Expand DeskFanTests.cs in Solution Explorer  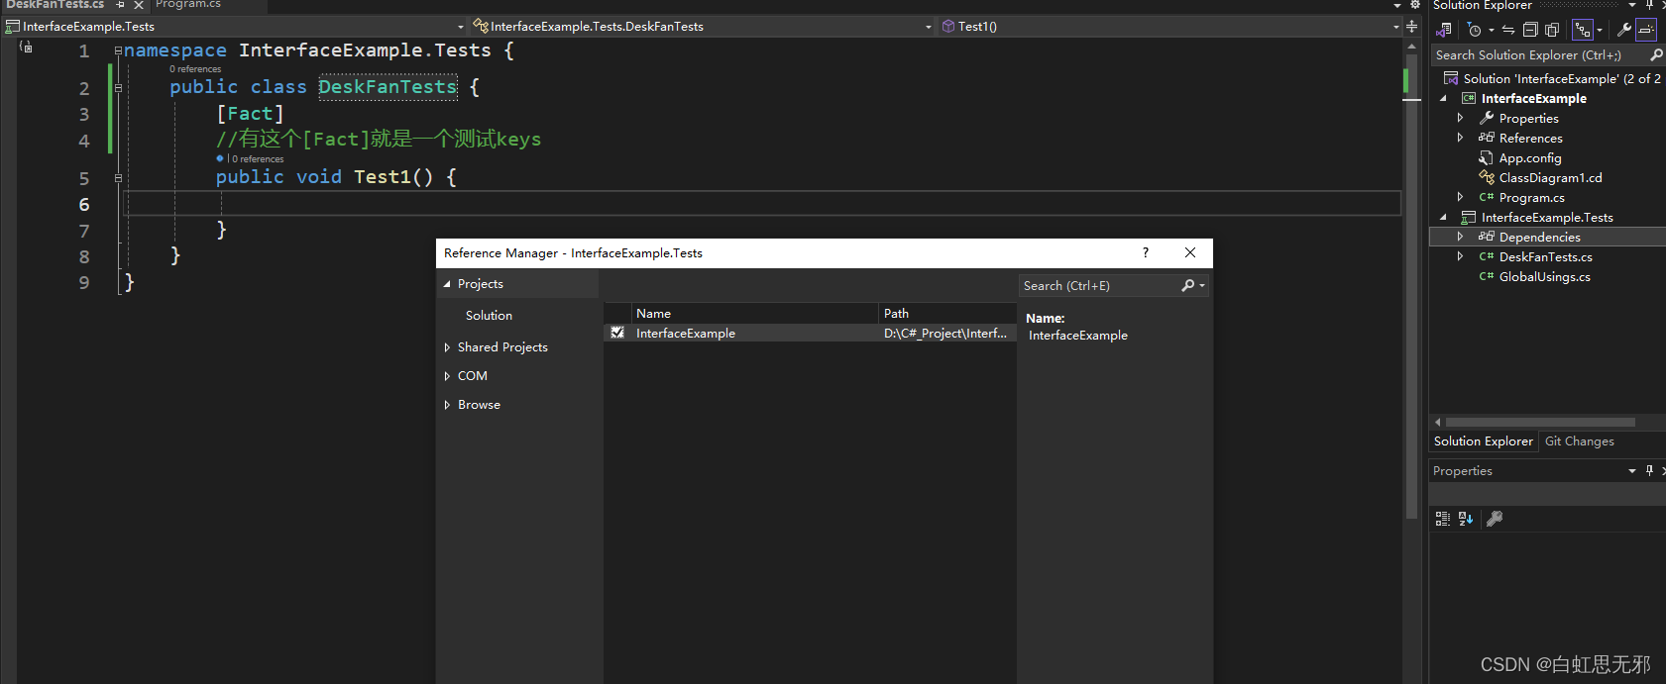pyautogui.click(x=1460, y=256)
